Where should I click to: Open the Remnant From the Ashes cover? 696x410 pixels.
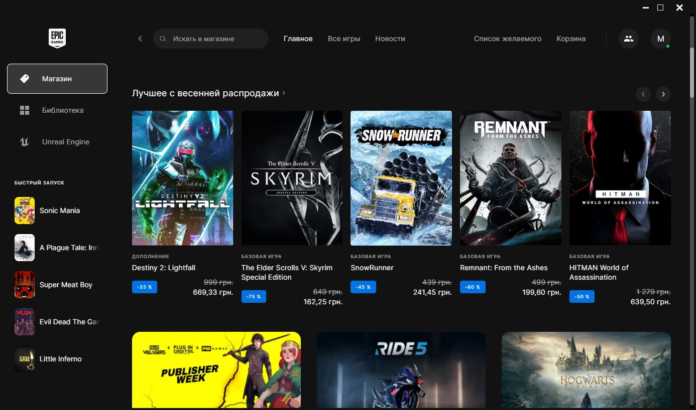click(511, 178)
